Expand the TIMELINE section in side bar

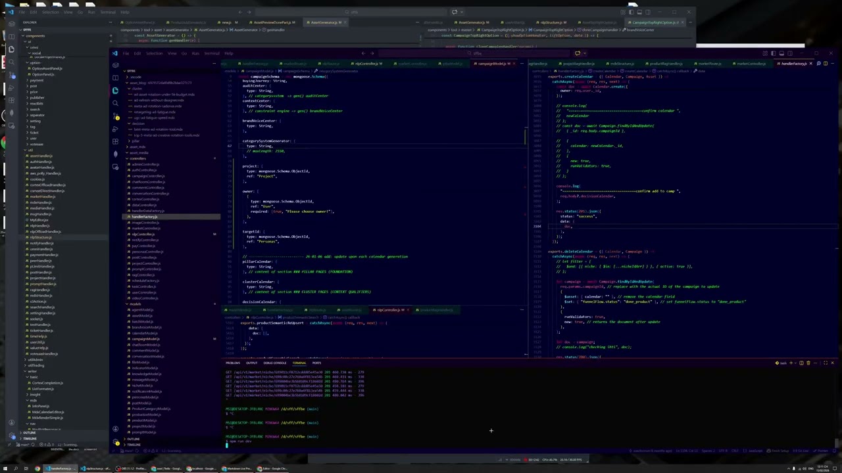pyautogui.click(x=133, y=445)
